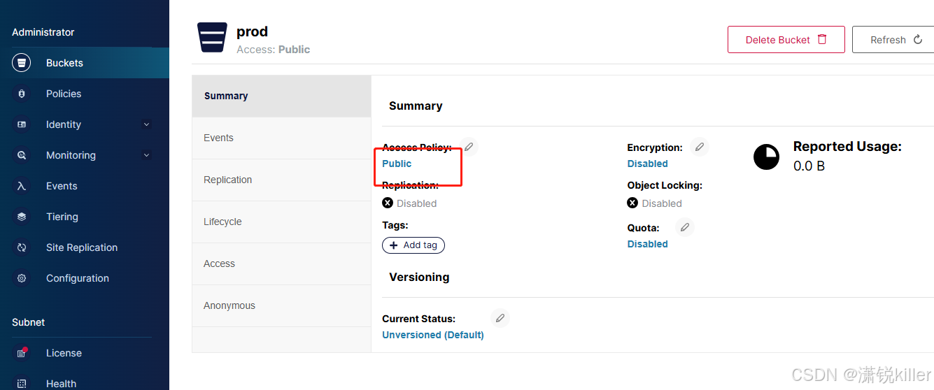Open License in the Subnet section
Screen dimensions: 934x390
click(64, 353)
